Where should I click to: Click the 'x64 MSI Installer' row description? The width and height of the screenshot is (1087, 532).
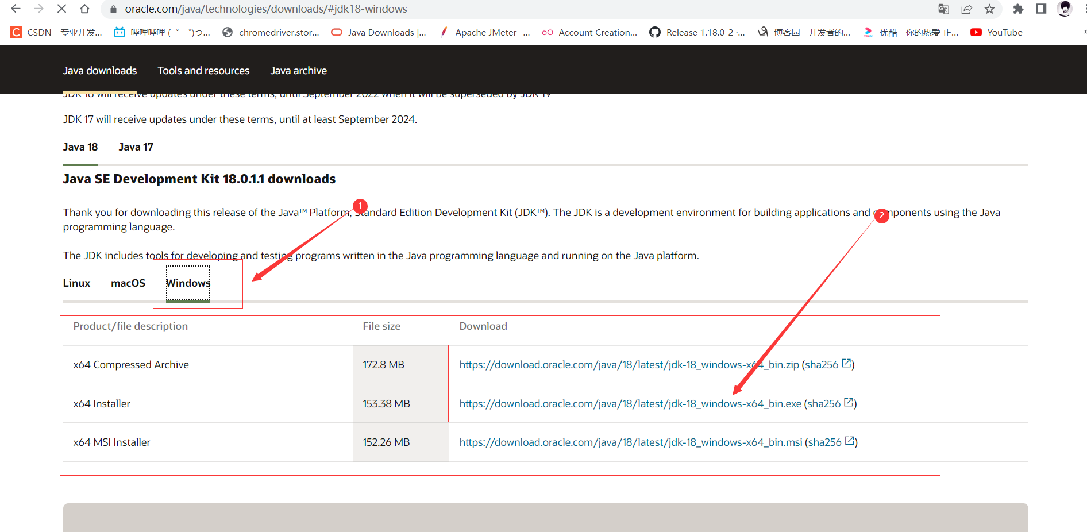pos(112,442)
